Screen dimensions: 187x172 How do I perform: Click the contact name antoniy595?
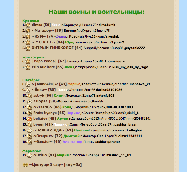[x=105, y=96]
